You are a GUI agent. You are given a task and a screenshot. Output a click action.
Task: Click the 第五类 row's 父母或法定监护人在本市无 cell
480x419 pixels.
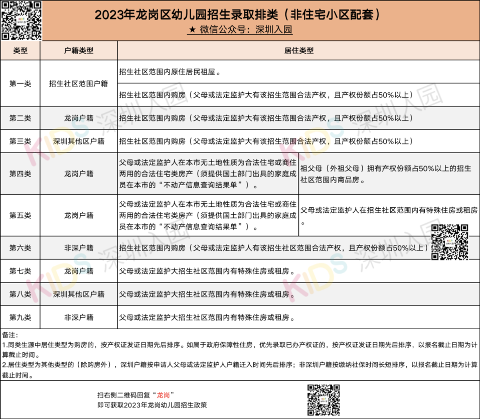click(x=208, y=215)
